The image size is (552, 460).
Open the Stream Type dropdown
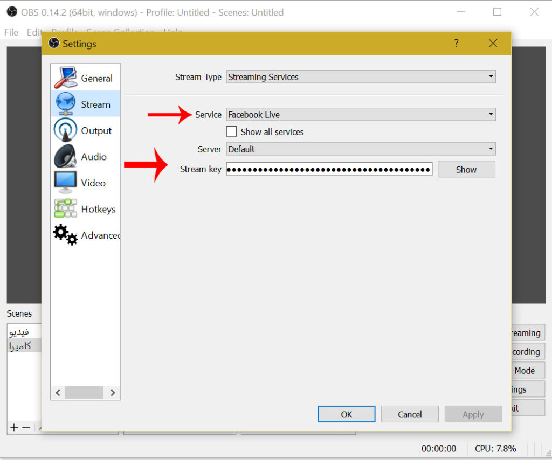click(361, 76)
